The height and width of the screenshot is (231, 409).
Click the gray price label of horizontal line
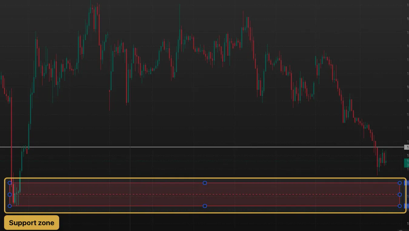pos(407,147)
